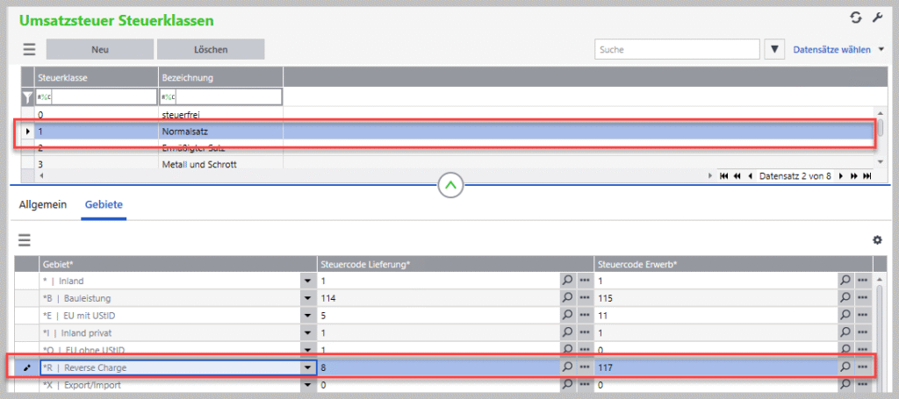Click magnifier in Bauleistung Steuercode Lieferung field

click(x=568, y=298)
